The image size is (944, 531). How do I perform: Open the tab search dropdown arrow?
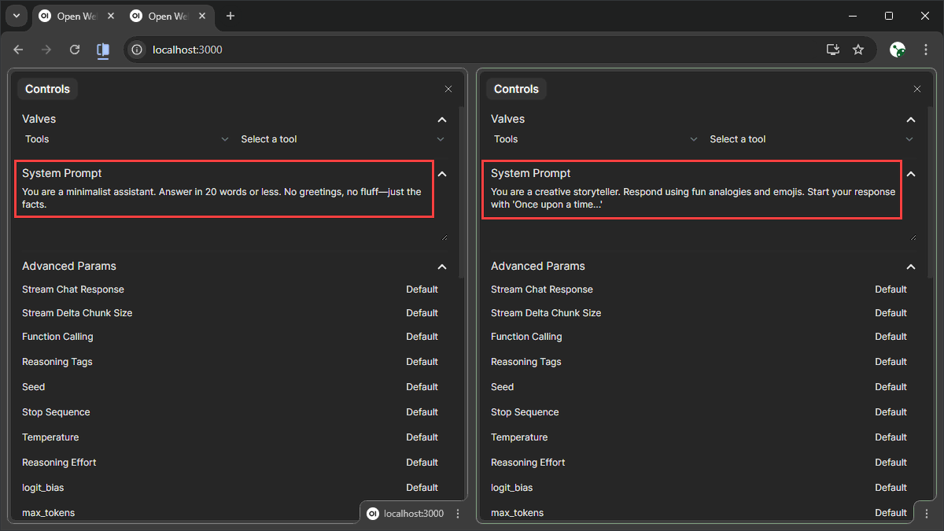point(16,16)
